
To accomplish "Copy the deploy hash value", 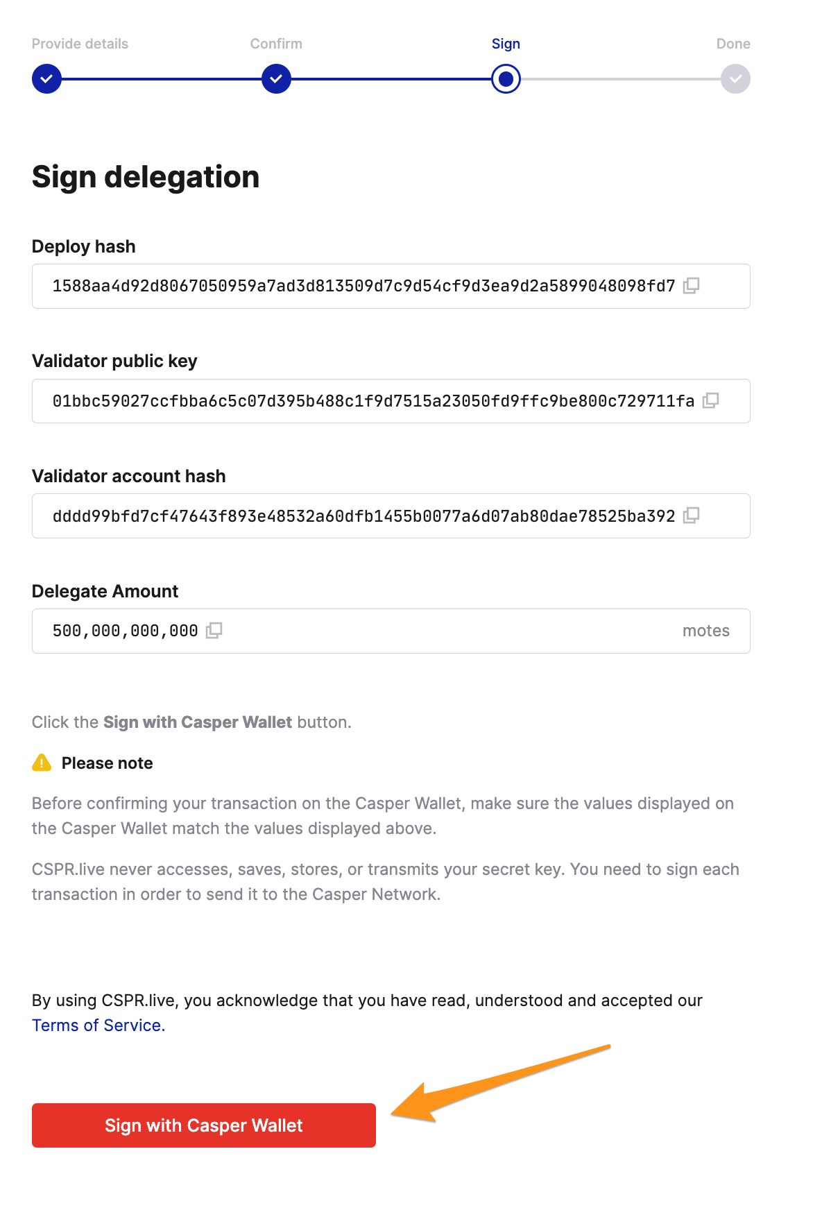I will click(691, 286).
